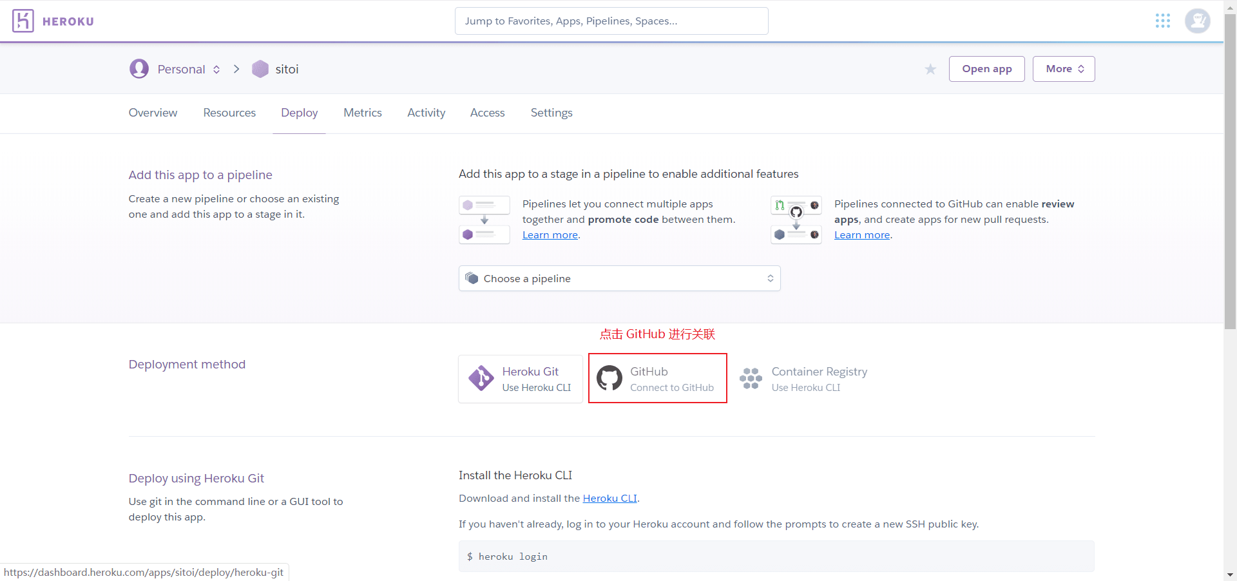Switch to the Settings tab

tap(551, 113)
